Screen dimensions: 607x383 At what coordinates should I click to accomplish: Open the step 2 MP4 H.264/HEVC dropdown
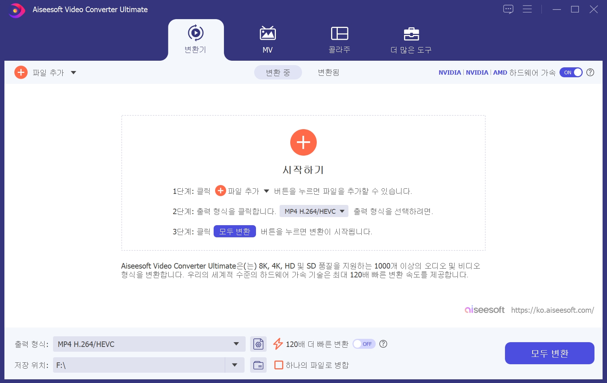(314, 211)
